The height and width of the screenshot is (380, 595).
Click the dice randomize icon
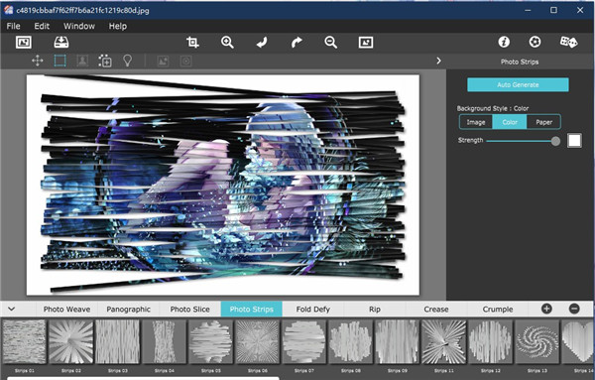point(569,42)
